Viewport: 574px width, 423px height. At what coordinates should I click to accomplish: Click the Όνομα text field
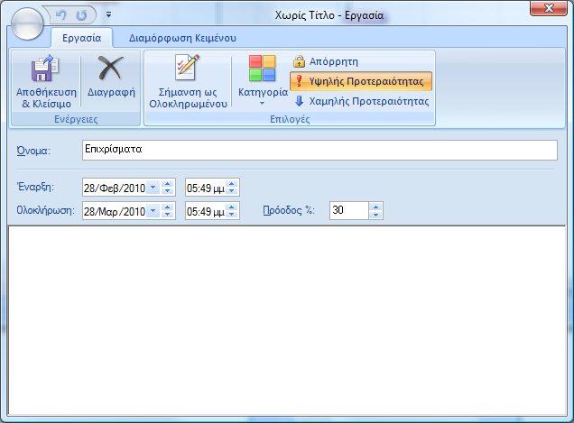coord(318,150)
